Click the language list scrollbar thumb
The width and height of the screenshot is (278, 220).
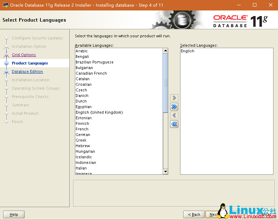click(x=165, y=83)
